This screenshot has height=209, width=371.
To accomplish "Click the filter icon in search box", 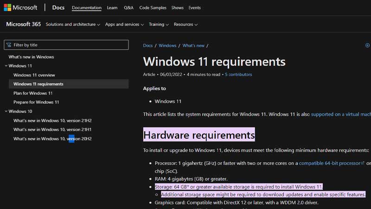I will tap(9, 45).
